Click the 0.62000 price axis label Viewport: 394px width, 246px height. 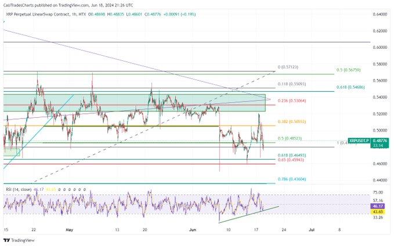tap(380, 31)
